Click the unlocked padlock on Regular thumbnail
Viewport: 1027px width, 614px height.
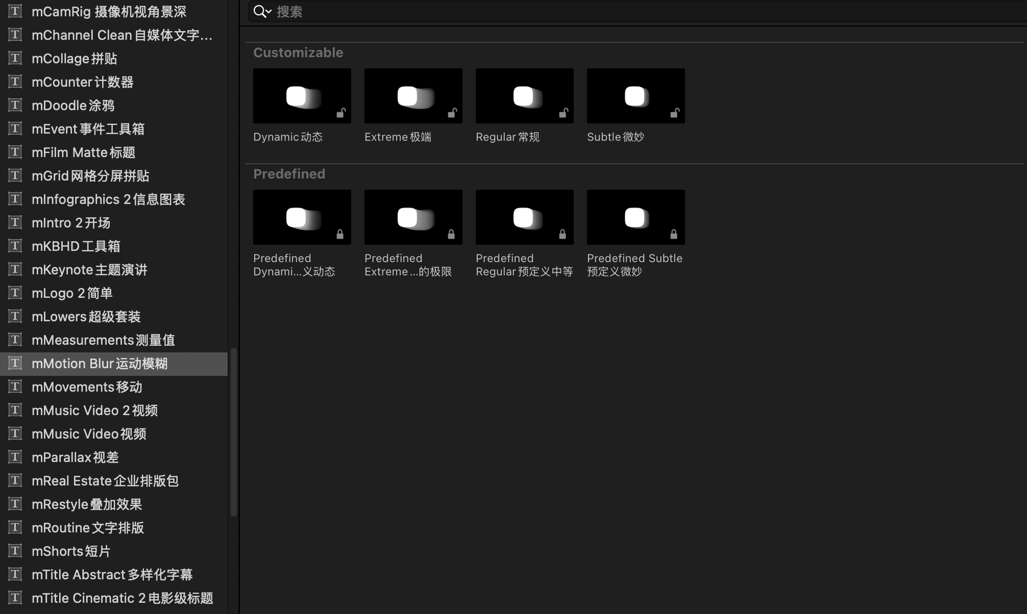(x=564, y=113)
